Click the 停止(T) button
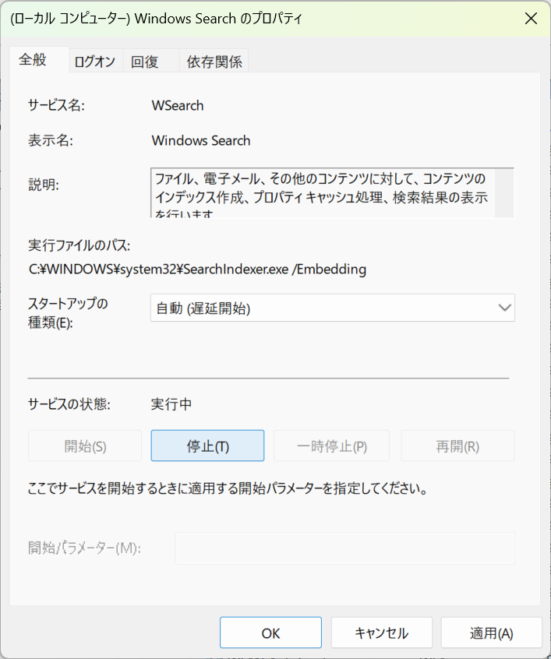 click(x=207, y=446)
